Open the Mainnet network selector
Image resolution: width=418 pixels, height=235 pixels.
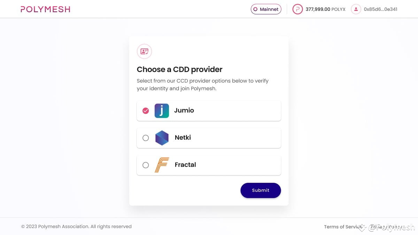coord(266,9)
